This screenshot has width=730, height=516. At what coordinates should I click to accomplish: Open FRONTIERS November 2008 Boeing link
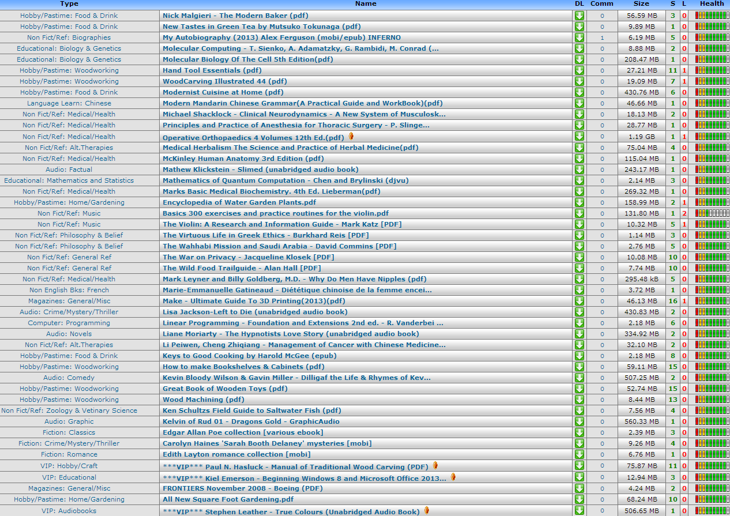point(243,488)
